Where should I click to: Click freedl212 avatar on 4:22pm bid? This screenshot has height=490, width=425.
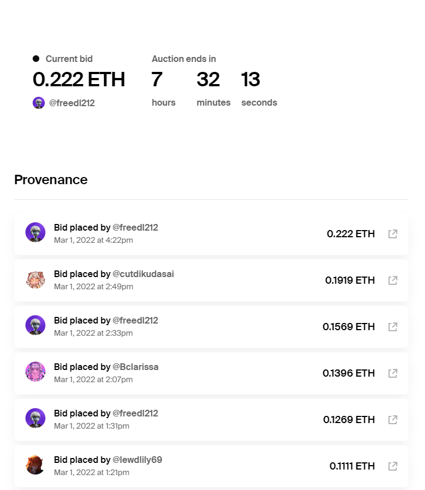(x=35, y=232)
